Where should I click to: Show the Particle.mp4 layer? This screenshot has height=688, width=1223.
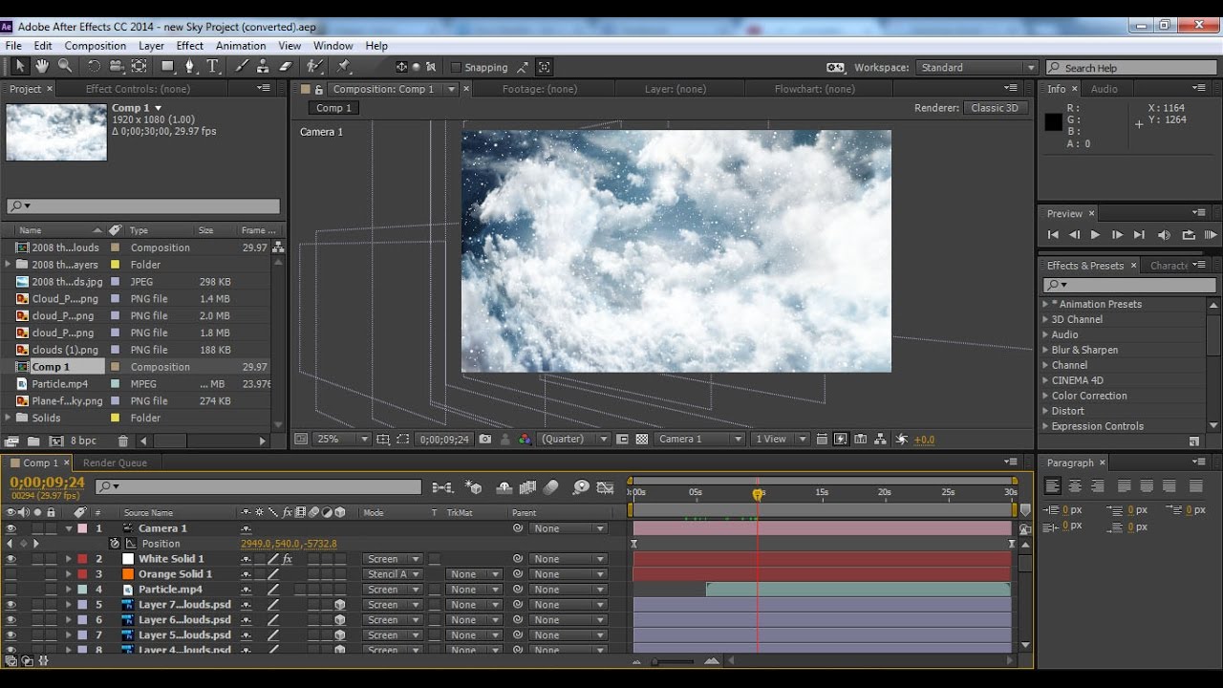click(11, 590)
